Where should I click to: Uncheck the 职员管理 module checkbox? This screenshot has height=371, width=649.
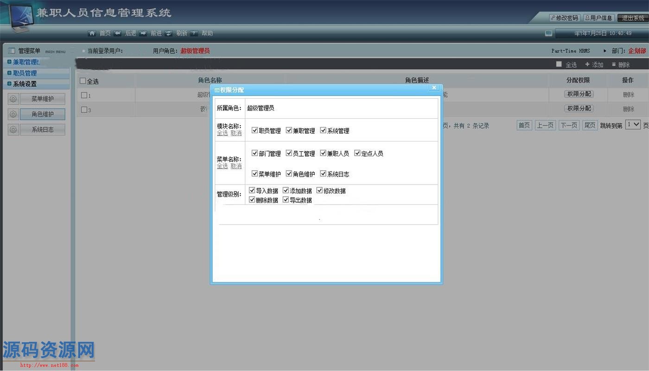click(255, 130)
